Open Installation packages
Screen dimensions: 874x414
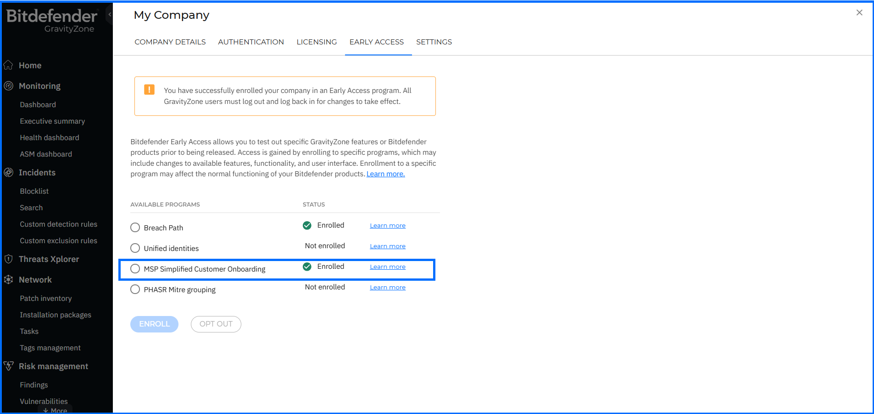[56, 315]
